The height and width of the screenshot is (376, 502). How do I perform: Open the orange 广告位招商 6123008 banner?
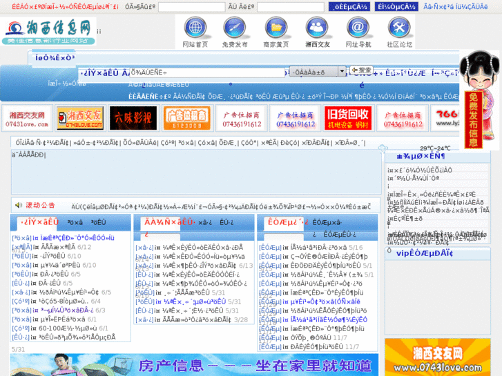(187, 119)
